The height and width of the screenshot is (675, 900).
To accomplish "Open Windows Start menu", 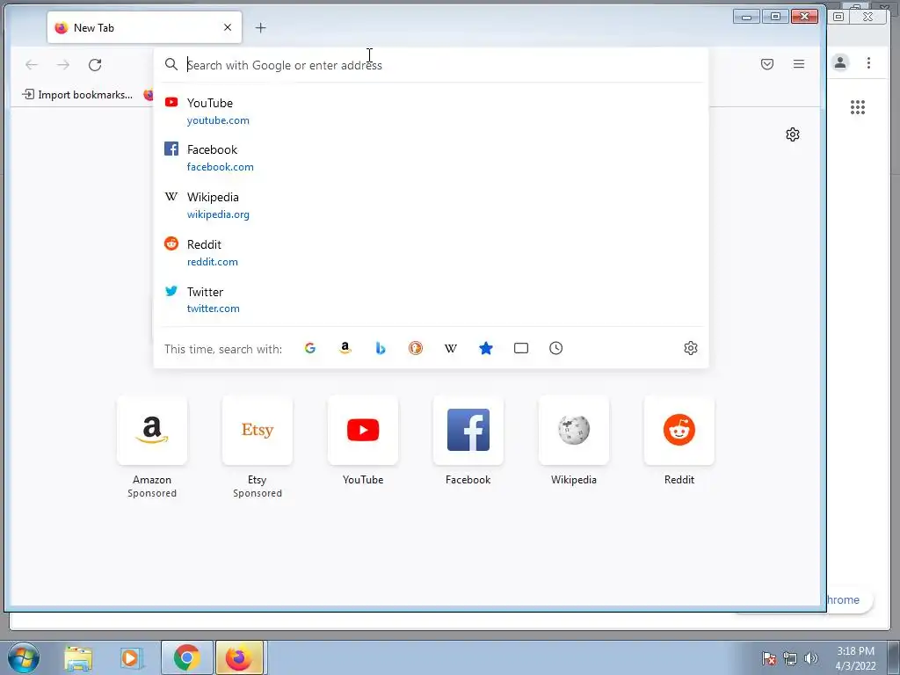I will (x=24, y=657).
